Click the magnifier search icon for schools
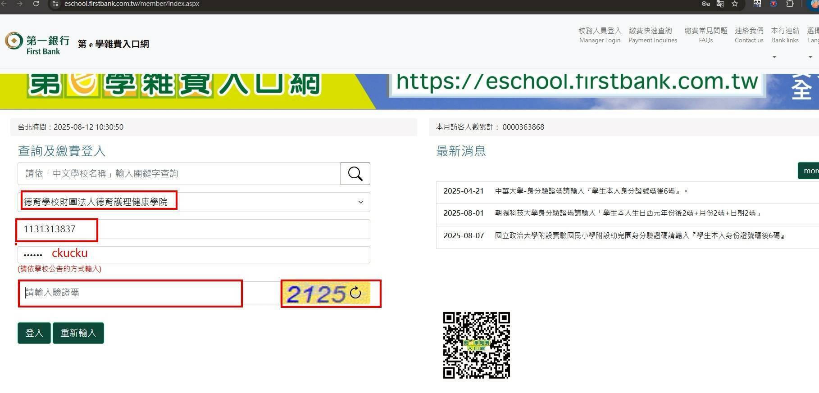The image size is (819, 393). (355, 174)
